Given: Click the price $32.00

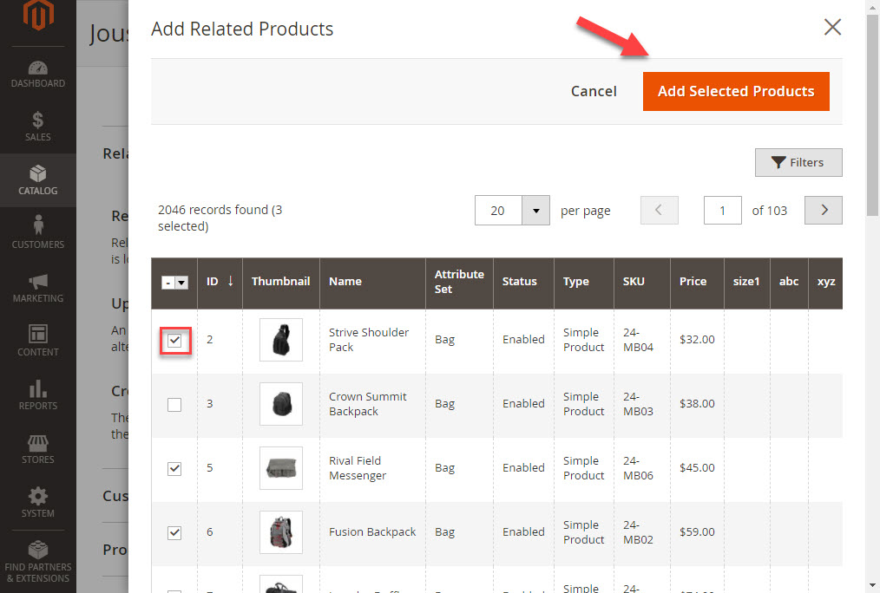Looking at the screenshot, I should click(697, 340).
